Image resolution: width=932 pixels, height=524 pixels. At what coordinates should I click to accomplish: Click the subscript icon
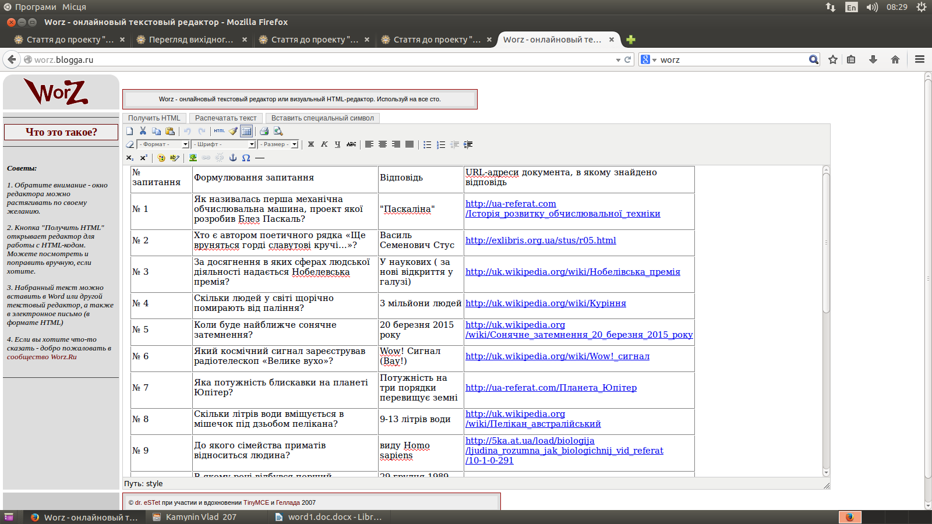click(x=130, y=158)
